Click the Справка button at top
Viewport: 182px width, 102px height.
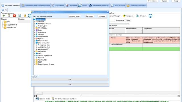pos(164,1)
